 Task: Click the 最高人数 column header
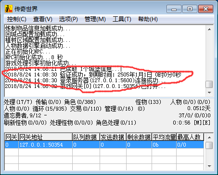(190, 137)
